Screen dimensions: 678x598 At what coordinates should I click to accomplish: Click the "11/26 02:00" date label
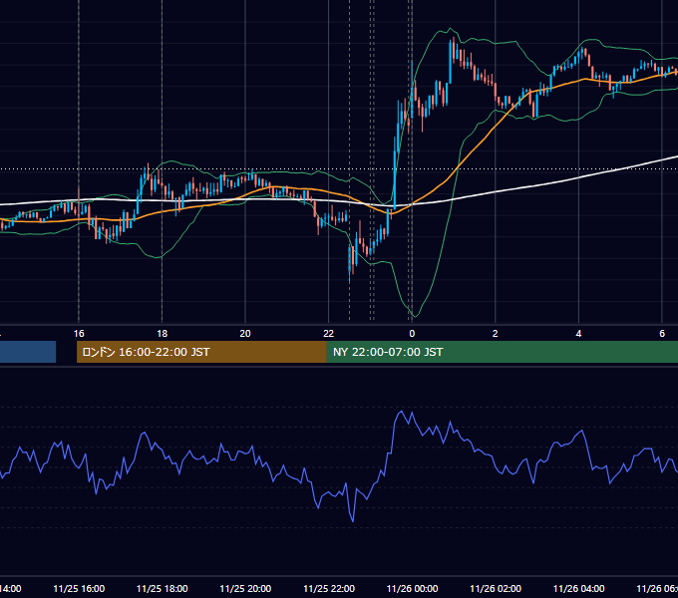point(496,588)
